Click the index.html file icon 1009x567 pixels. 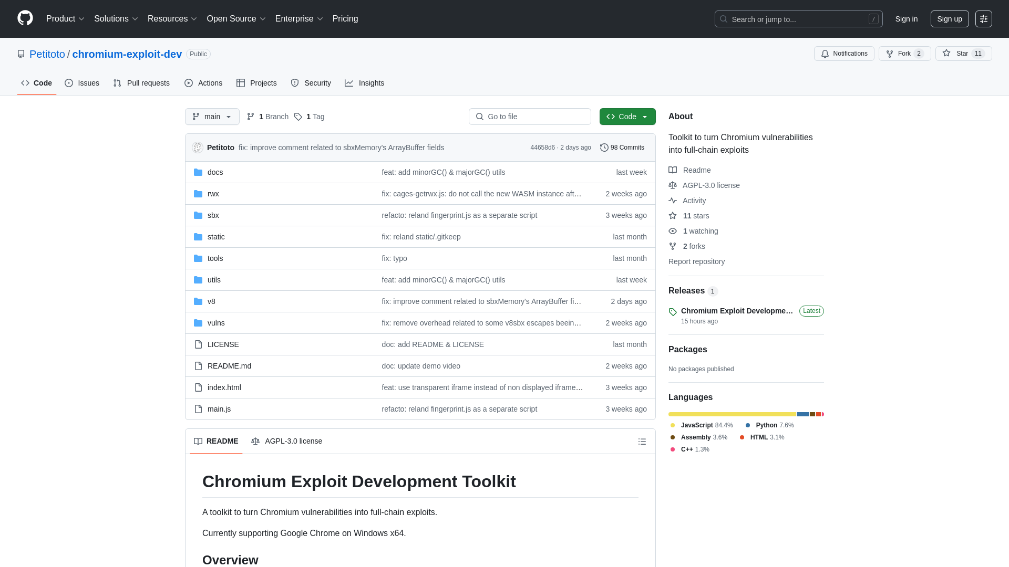[x=198, y=387]
